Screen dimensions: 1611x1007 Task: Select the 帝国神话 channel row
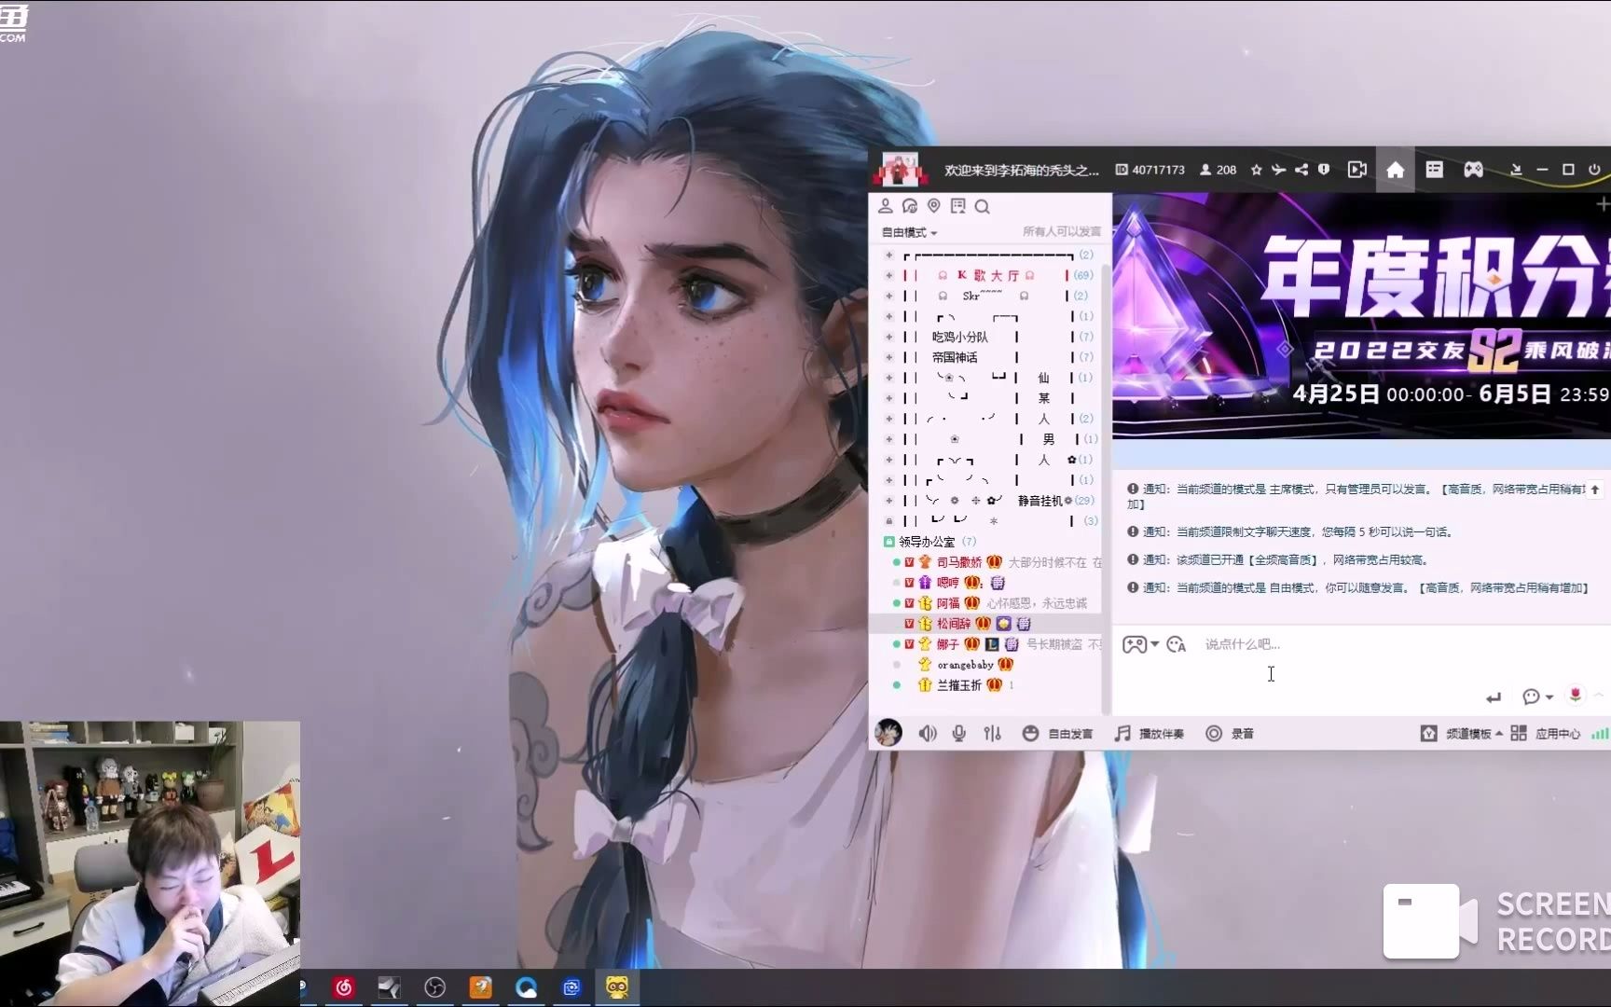click(991, 357)
